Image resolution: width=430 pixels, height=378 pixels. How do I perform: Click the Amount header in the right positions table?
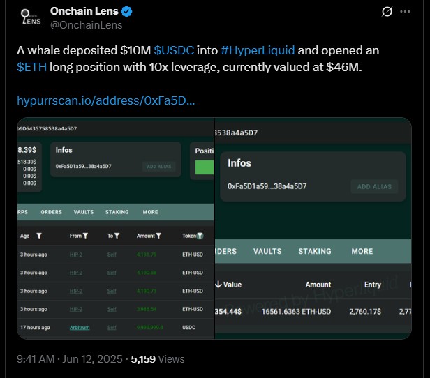click(x=318, y=285)
